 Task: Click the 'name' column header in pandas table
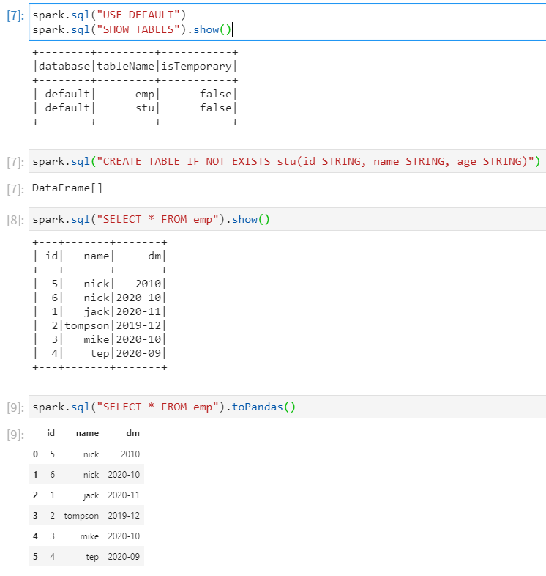tap(87, 433)
